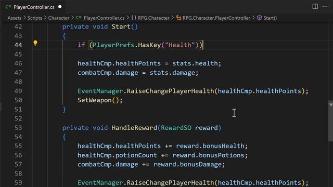333x187 pixels.
Task: Click "healthCmp.potionCount" on line 56
Action: point(117,155)
